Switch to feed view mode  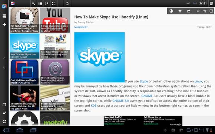tap(195, 3)
